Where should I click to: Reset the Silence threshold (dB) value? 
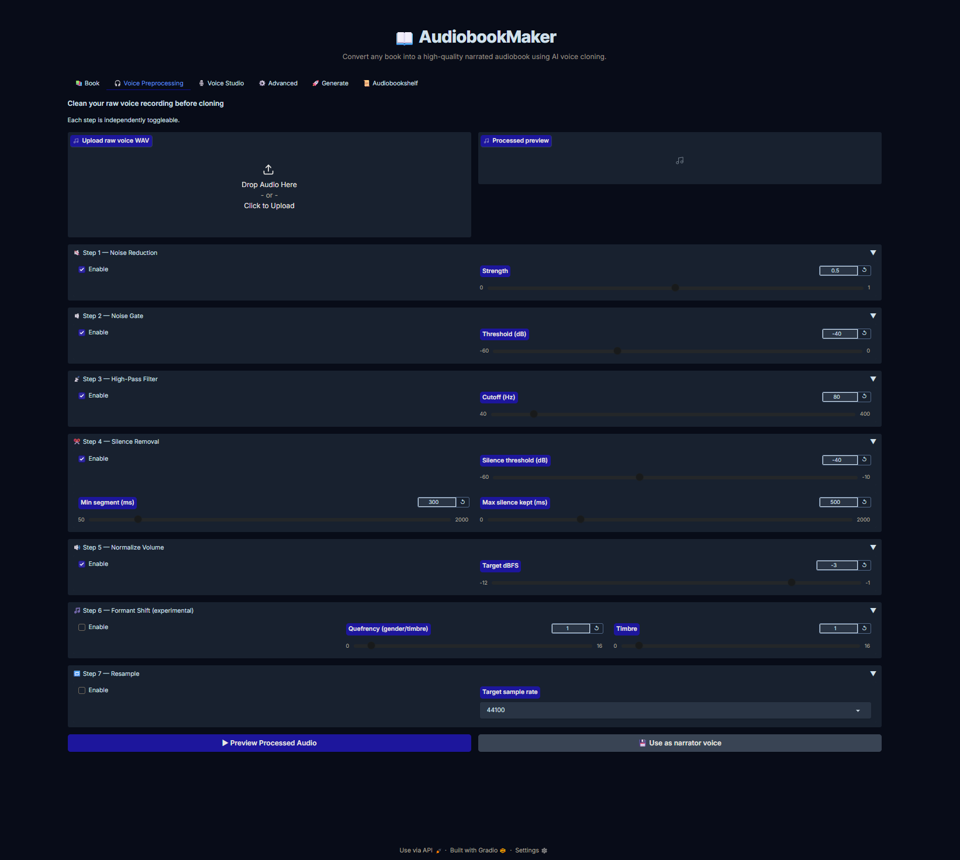pyautogui.click(x=864, y=460)
